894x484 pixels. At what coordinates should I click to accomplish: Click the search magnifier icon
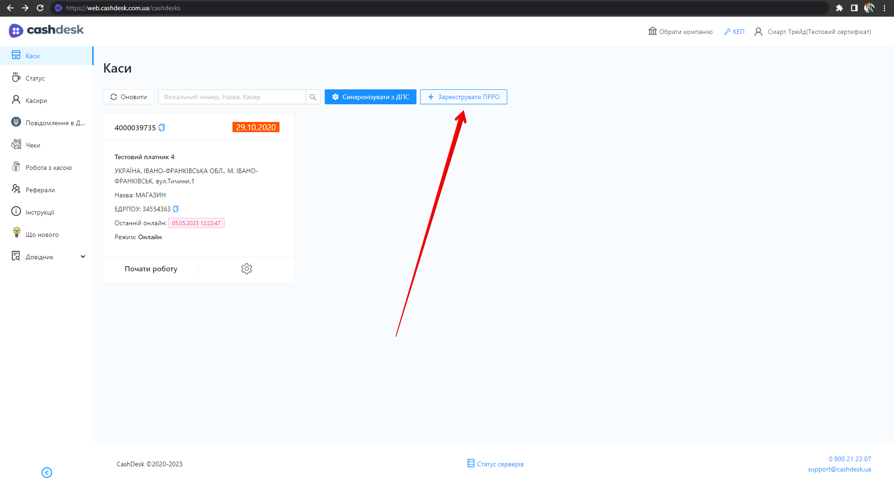pos(313,97)
